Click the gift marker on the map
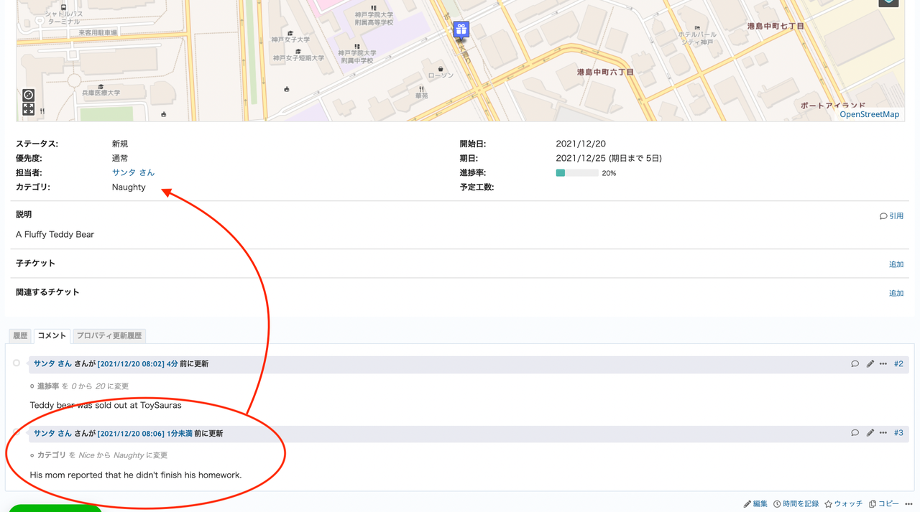Screen dimensions: 920x512 pyautogui.click(x=461, y=29)
